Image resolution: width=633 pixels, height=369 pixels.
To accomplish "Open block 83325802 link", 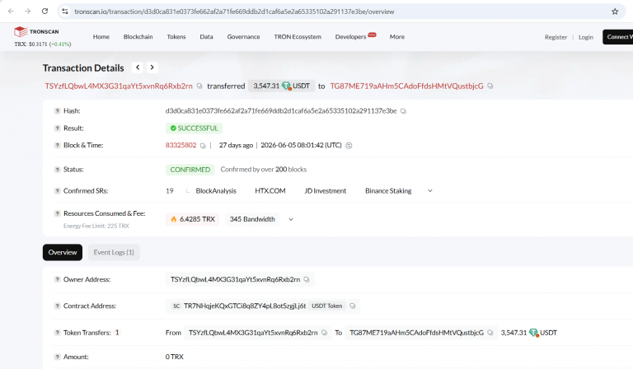I will coord(181,145).
